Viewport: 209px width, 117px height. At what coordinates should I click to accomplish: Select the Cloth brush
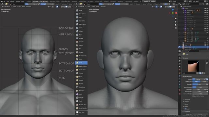click(81, 94)
